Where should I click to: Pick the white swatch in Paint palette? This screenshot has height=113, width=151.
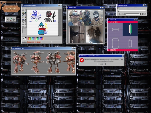pos(25,39)
